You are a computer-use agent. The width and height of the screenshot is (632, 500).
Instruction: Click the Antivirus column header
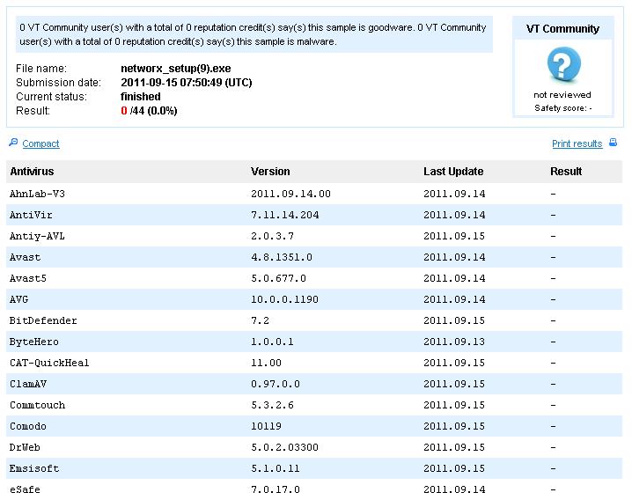click(32, 172)
